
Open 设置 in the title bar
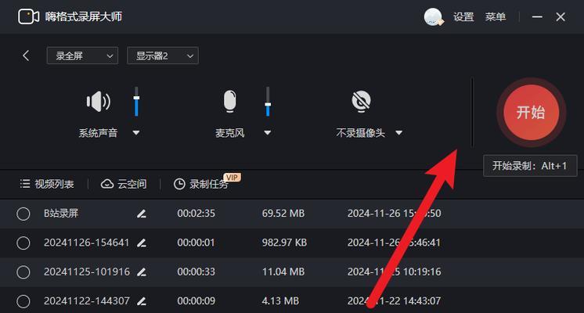tap(463, 17)
